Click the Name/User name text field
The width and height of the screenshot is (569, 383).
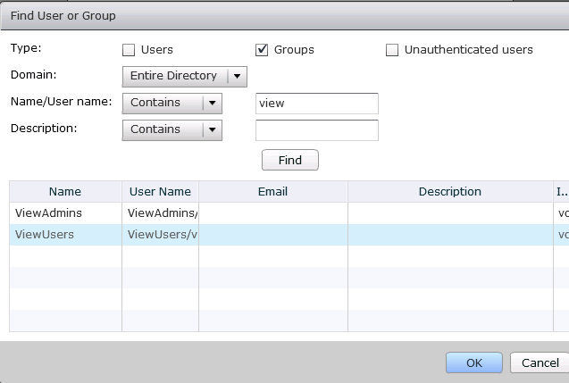[x=316, y=103]
